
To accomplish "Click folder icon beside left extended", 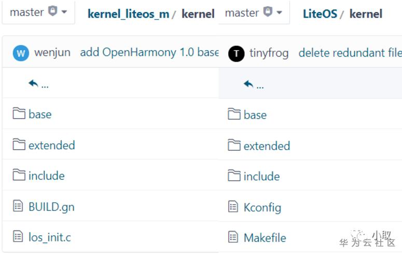I will click(x=19, y=145).
